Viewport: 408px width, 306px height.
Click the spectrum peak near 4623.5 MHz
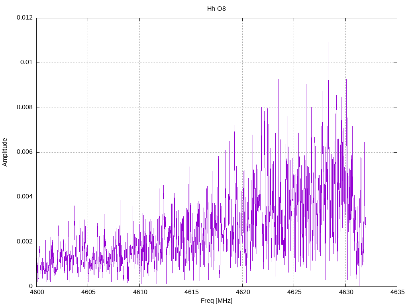[279, 79]
